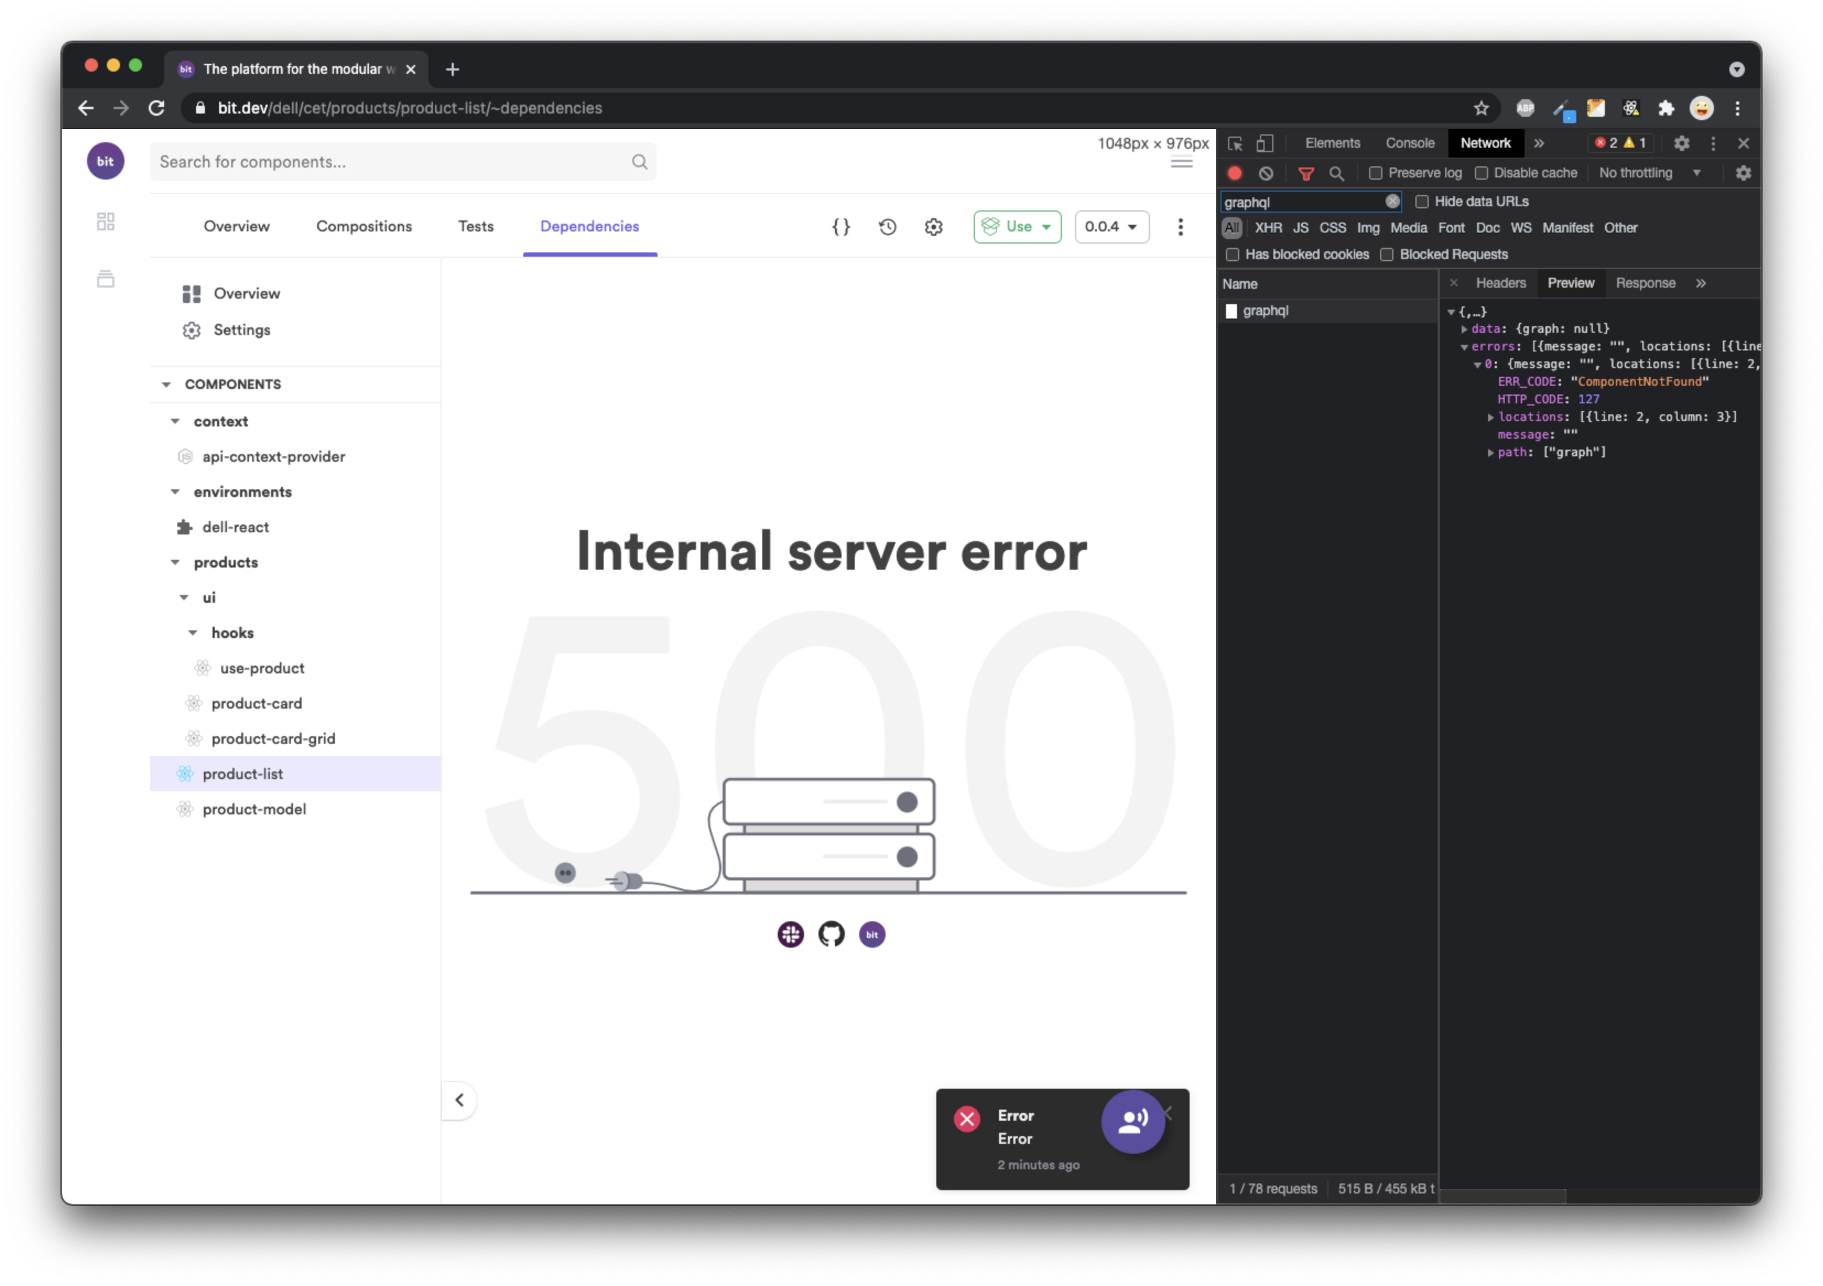The height and width of the screenshot is (1286, 1823).
Task: Open the DevTools device toolbar toggle icon
Action: [x=1265, y=144]
